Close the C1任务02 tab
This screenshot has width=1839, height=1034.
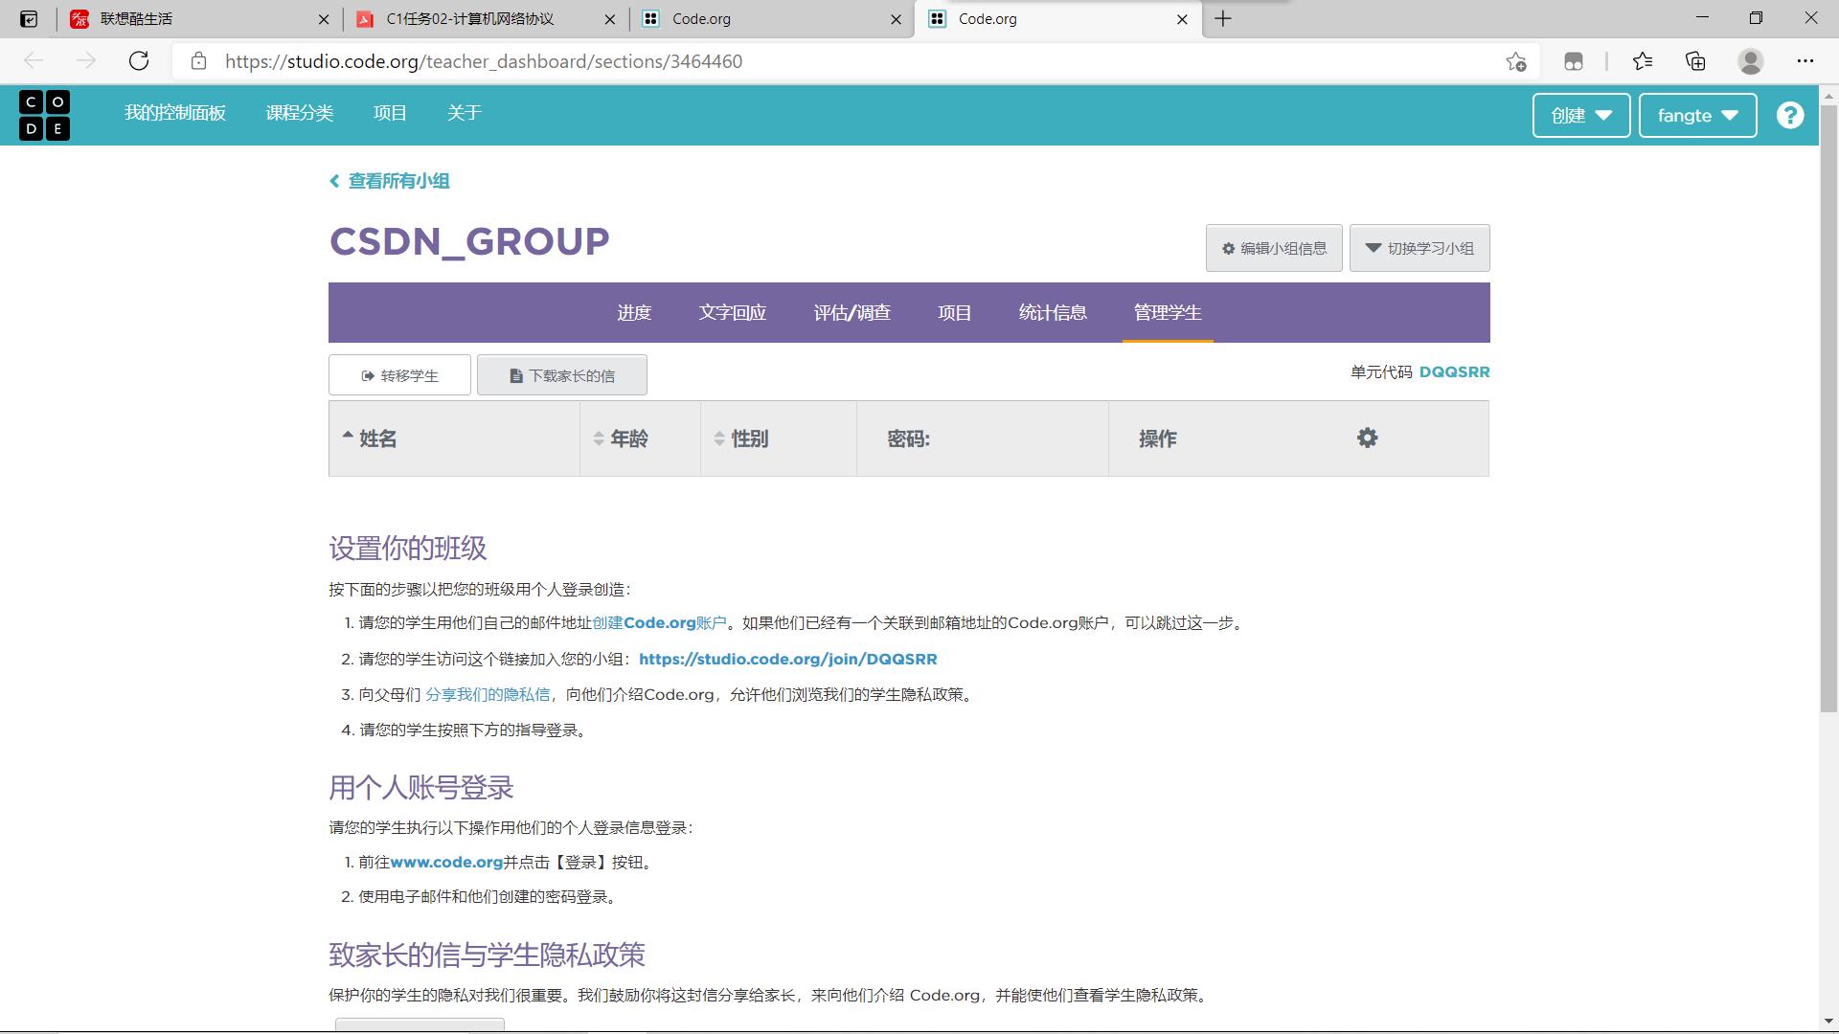(x=610, y=19)
